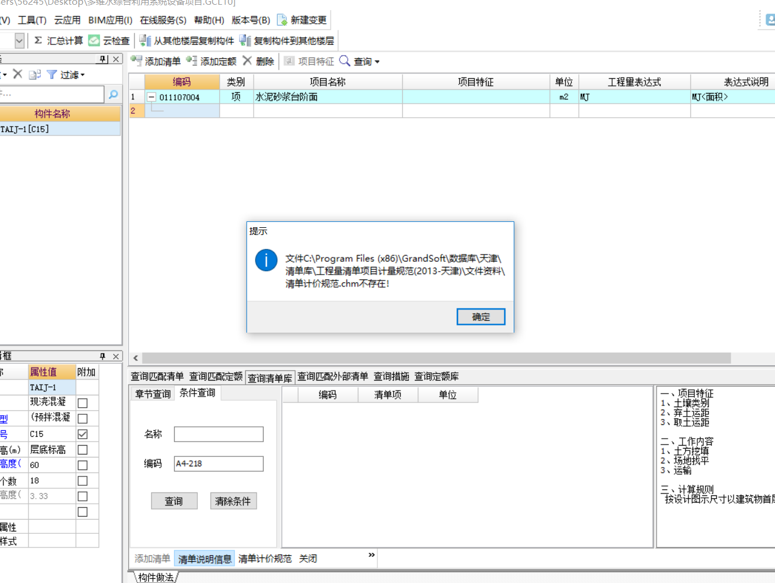The image size is (775, 583).
Task: Open the 工具(T) menu
Action: [x=32, y=20]
